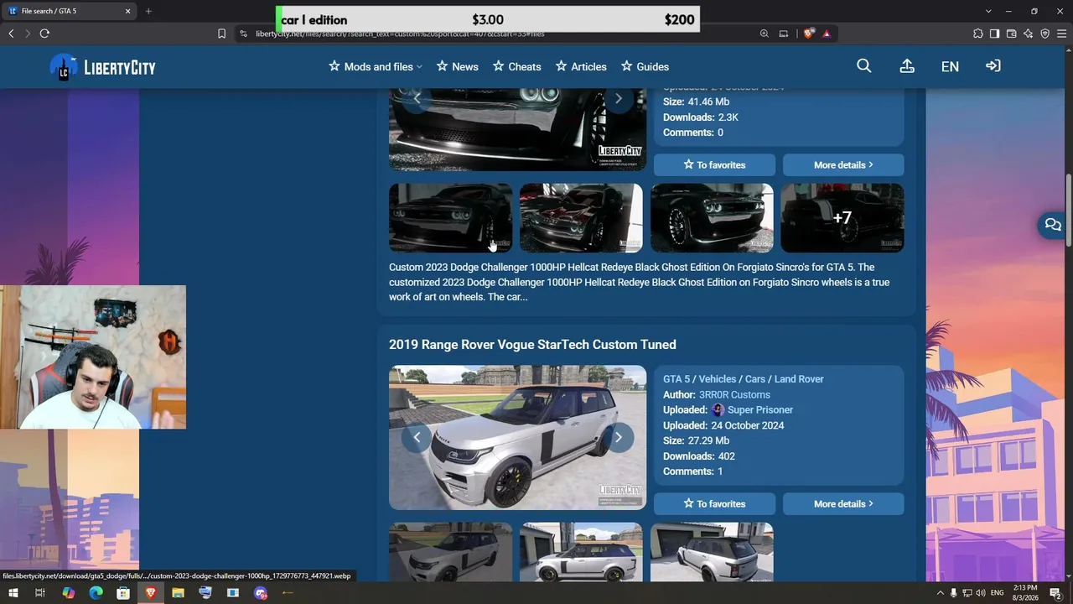
Task: Click the Brave browser taskbar icon
Action: pos(151,593)
